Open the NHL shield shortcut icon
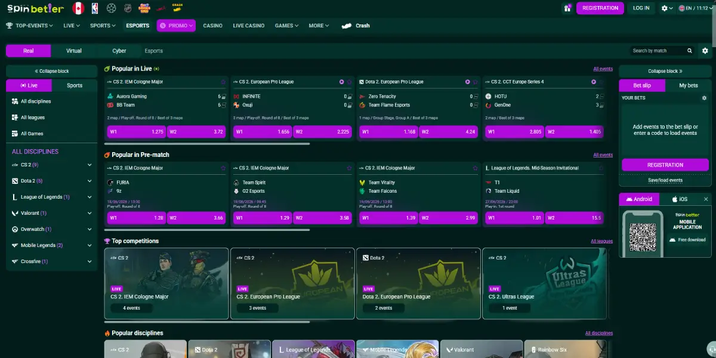The height and width of the screenshot is (358, 716). (128, 8)
